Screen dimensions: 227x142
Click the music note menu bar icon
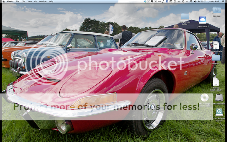163,1
